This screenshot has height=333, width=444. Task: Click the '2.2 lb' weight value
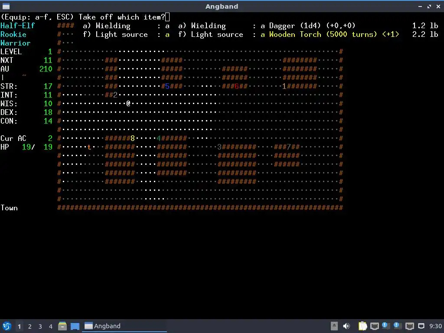click(425, 35)
